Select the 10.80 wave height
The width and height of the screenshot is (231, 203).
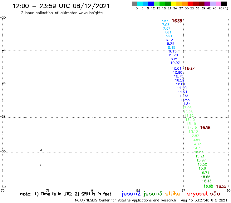click(178, 72)
